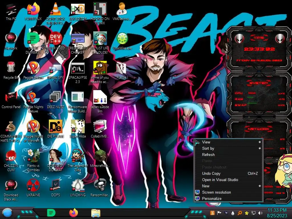Select the NEVER USED! Dev-C++ icon
The image size is (292, 219).
(56, 41)
